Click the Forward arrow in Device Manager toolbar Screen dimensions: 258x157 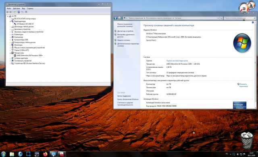tap(10, 12)
